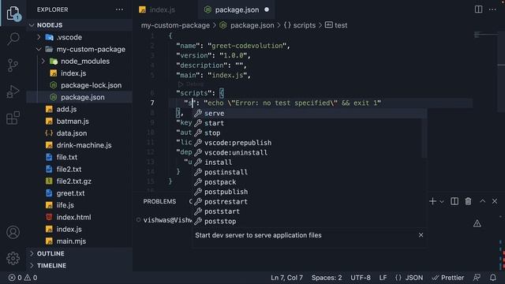Click my-custom-package in breadcrumb

coord(175,25)
